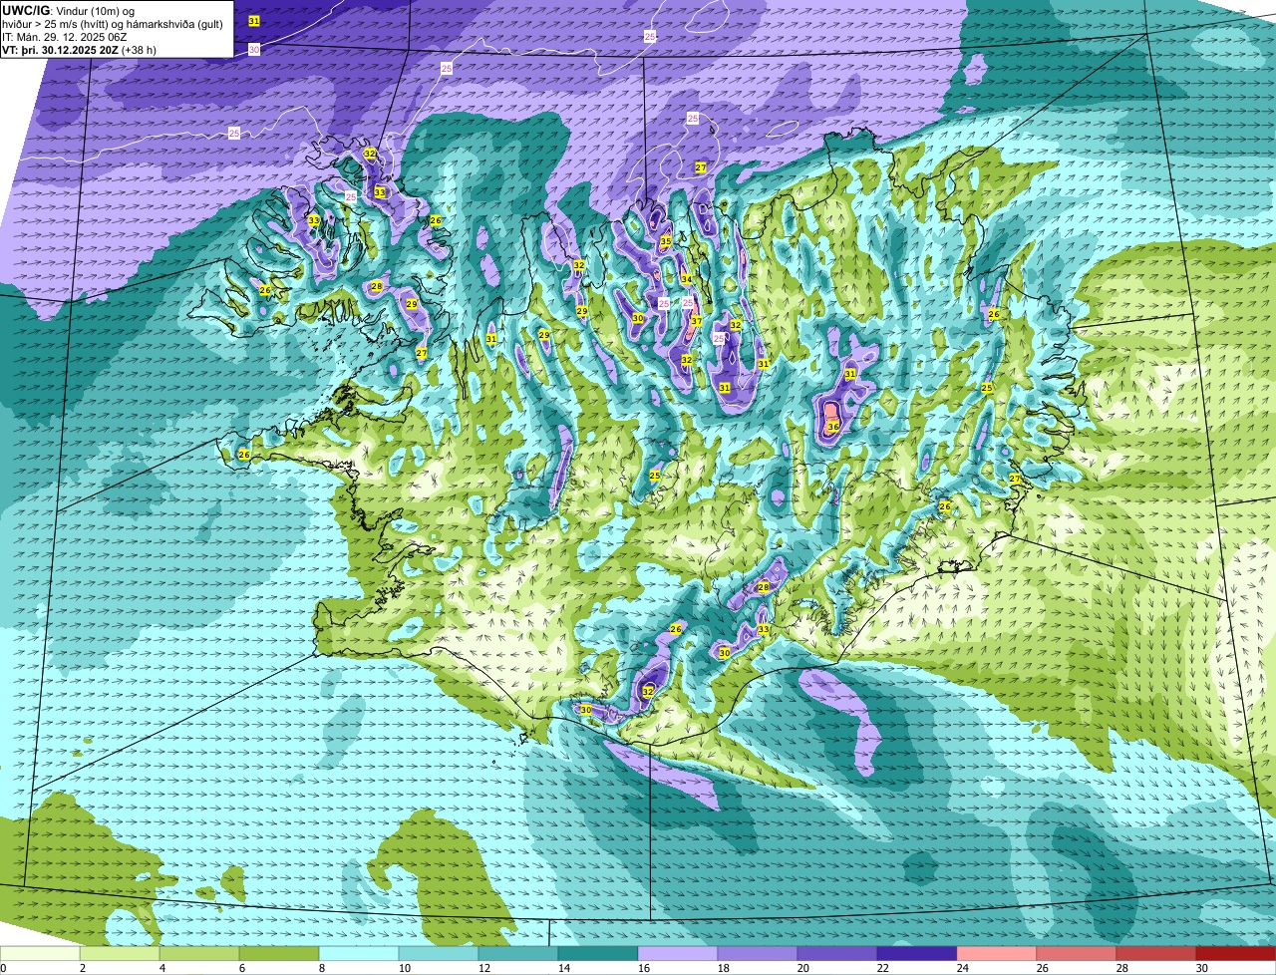The image size is (1276, 975).
Task: Select the yellow gust label reading 37
Action: [x=696, y=321]
